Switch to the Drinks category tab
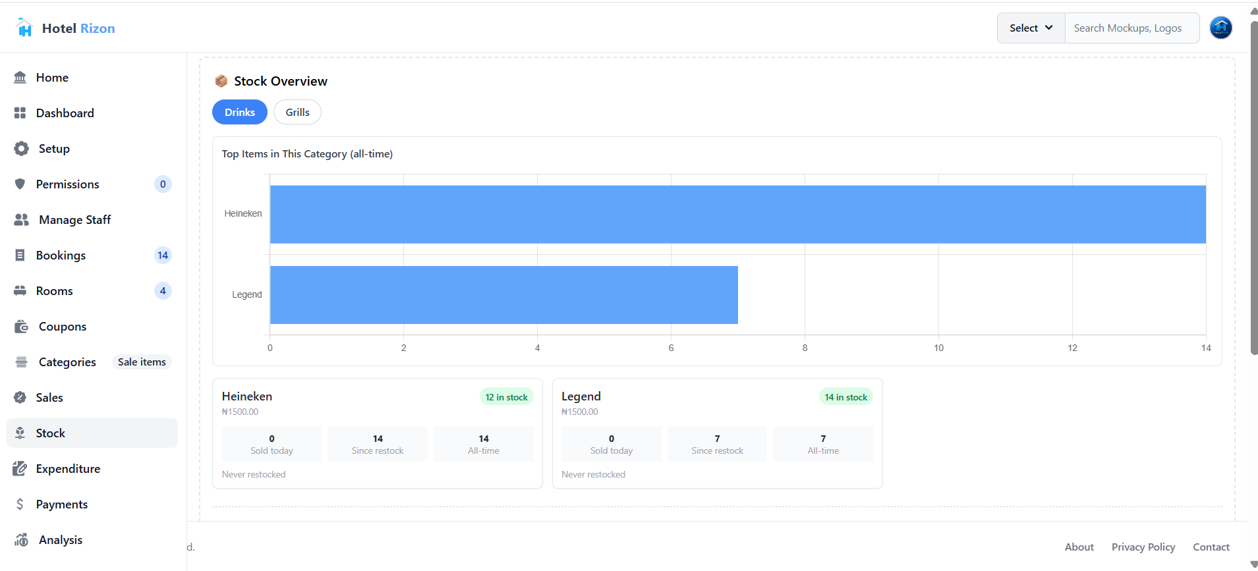Screen dimensions: 1258x571 [240, 112]
